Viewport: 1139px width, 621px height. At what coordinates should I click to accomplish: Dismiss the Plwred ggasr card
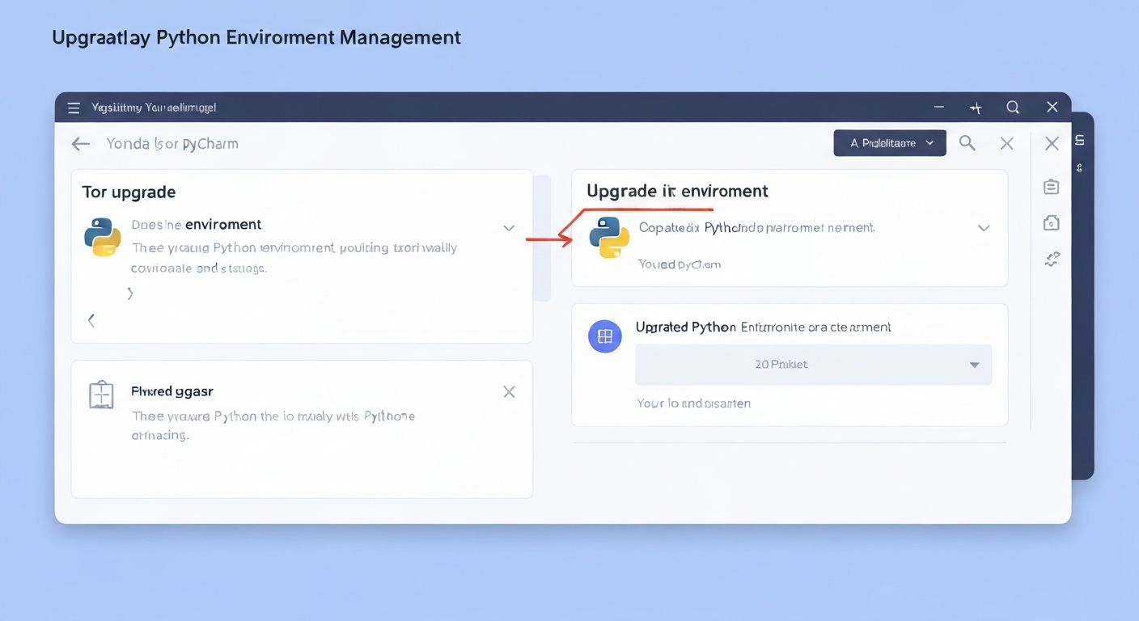point(509,392)
